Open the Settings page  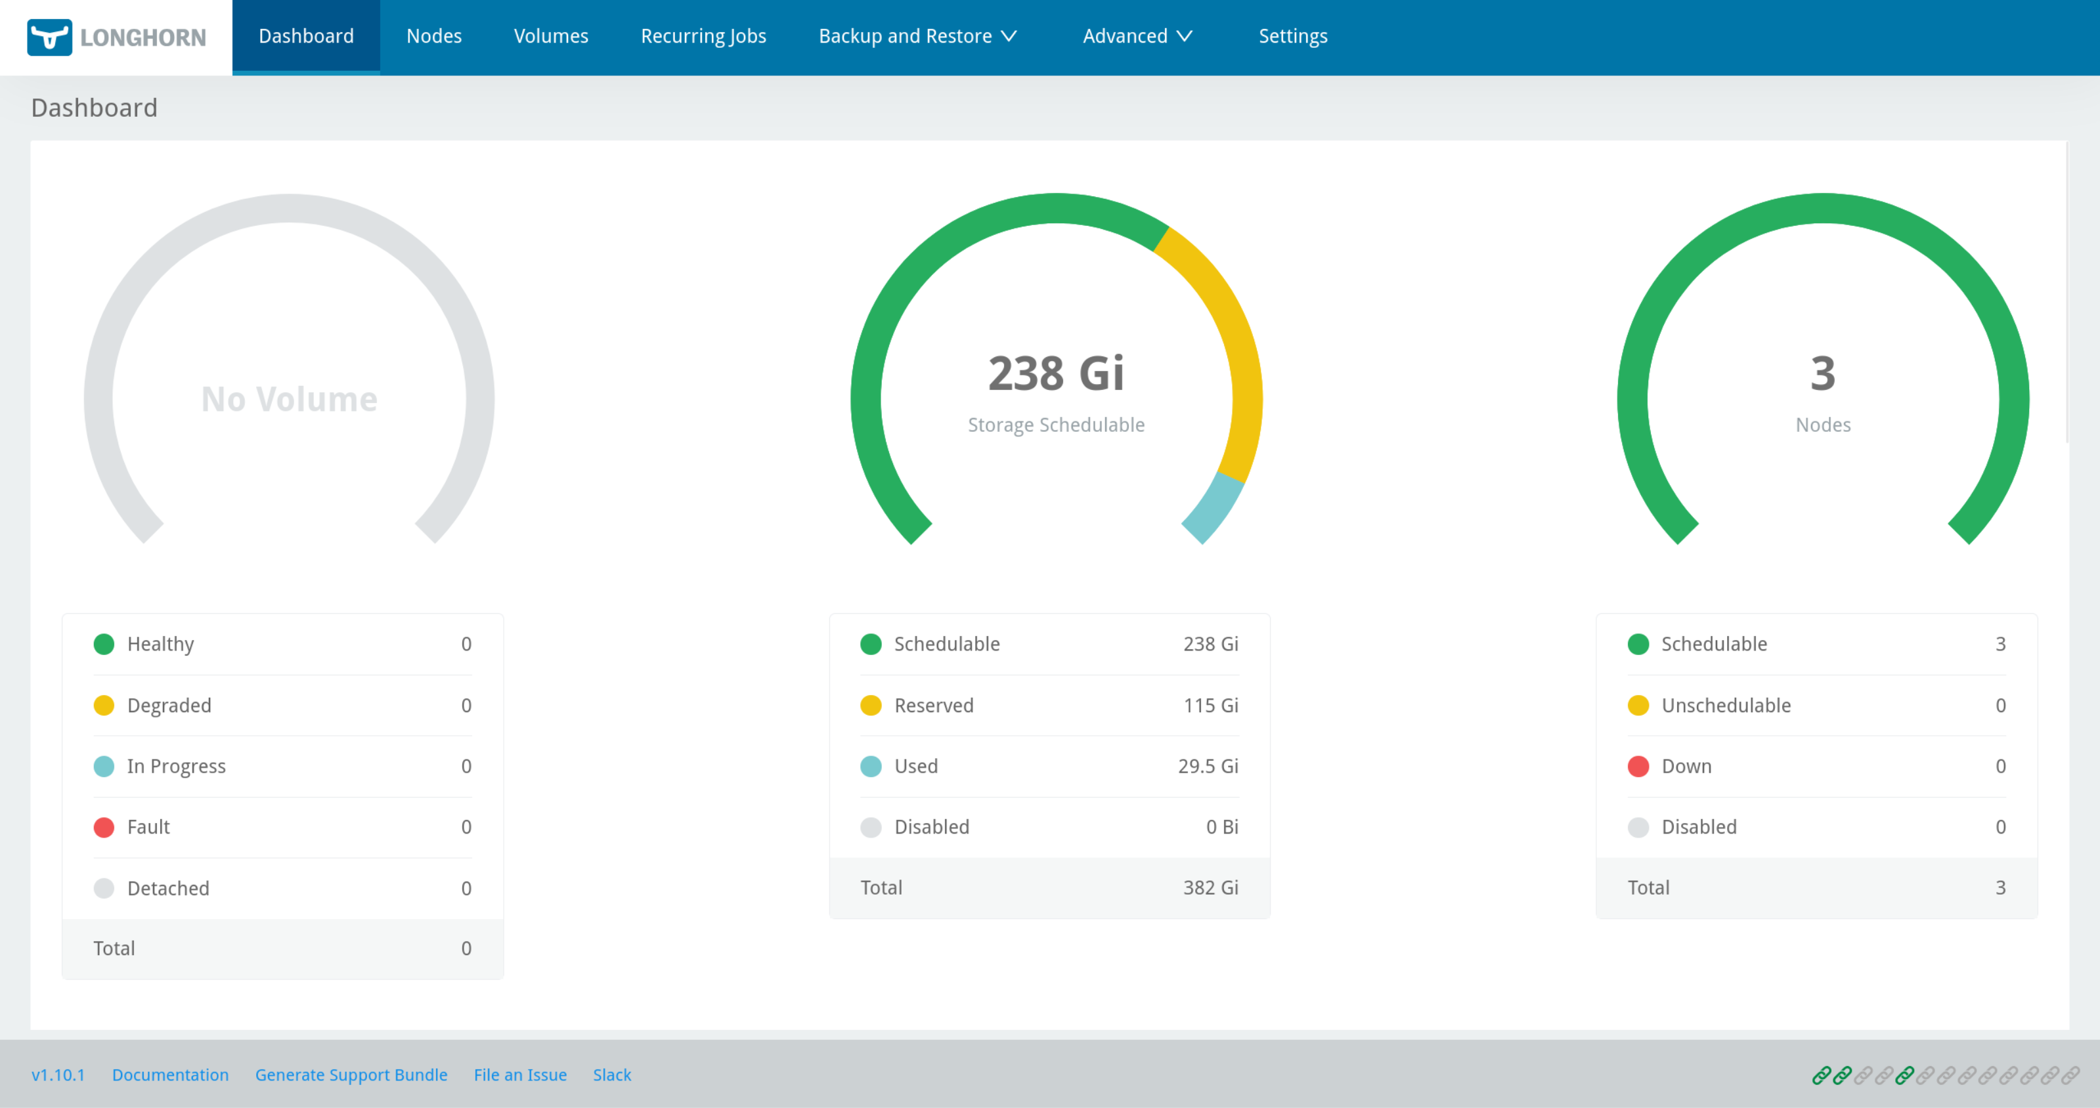1292,37
